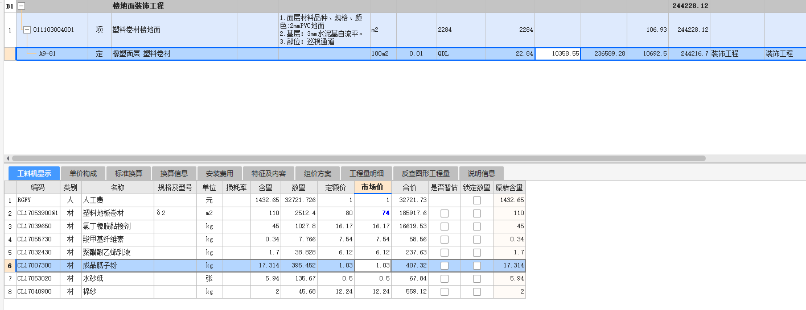The width and height of the screenshot is (806, 310).
Task: Select code cell CL17053020
Action: [38, 278]
